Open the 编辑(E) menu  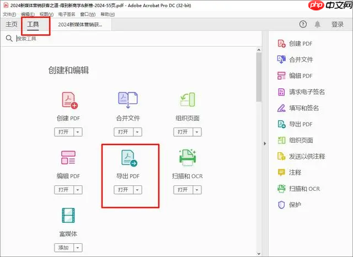[x=28, y=14]
